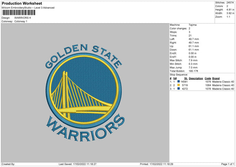Click the 'Description' column header
236x167 pixels.
pos(196,78)
